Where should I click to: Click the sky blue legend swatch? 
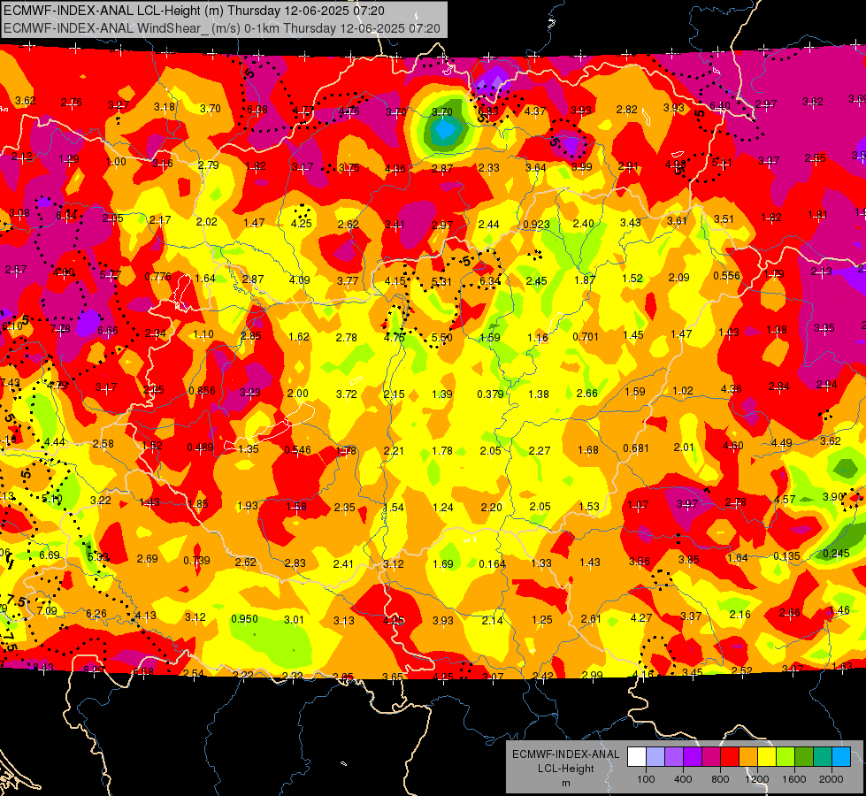point(841,756)
